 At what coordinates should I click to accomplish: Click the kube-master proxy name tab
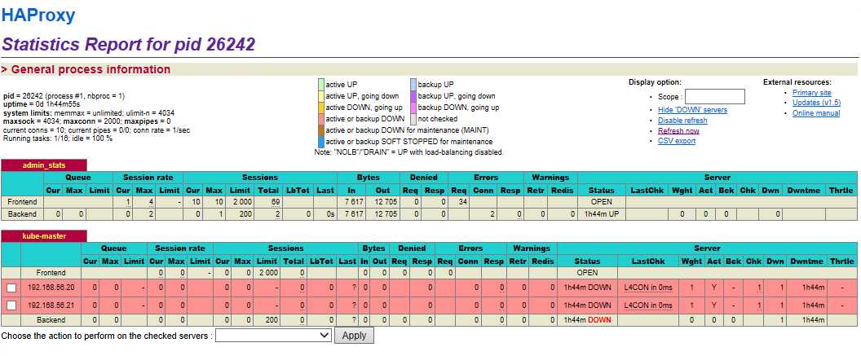click(43, 236)
